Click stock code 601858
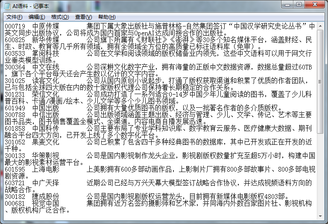 pos(15,129)
